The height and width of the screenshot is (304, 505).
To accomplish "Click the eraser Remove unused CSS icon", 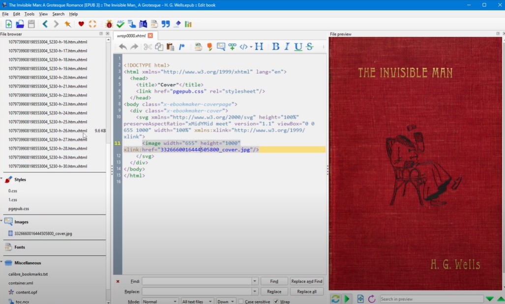I will [177, 24].
